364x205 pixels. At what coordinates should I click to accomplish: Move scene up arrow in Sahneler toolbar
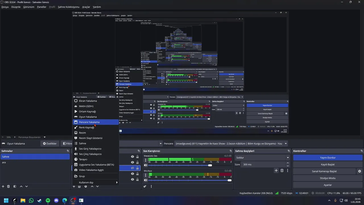click(21, 186)
